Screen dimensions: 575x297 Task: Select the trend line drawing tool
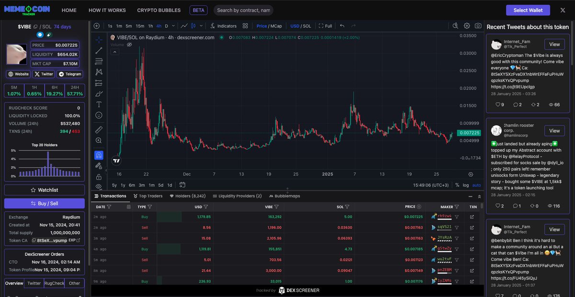(99, 50)
